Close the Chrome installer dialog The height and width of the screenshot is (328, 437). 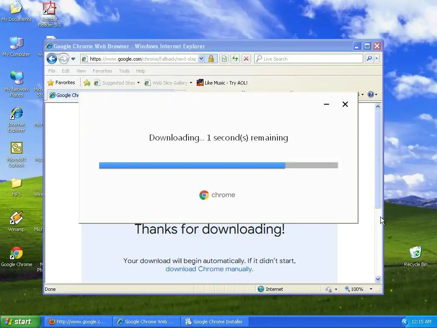pyautogui.click(x=345, y=104)
